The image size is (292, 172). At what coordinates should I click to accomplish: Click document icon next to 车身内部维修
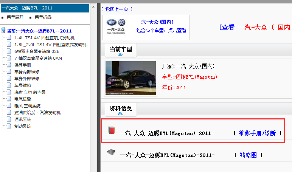tap(9, 71)
